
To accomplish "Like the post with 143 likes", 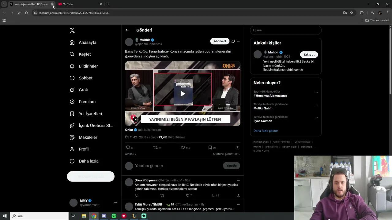I will pos(185,148).
